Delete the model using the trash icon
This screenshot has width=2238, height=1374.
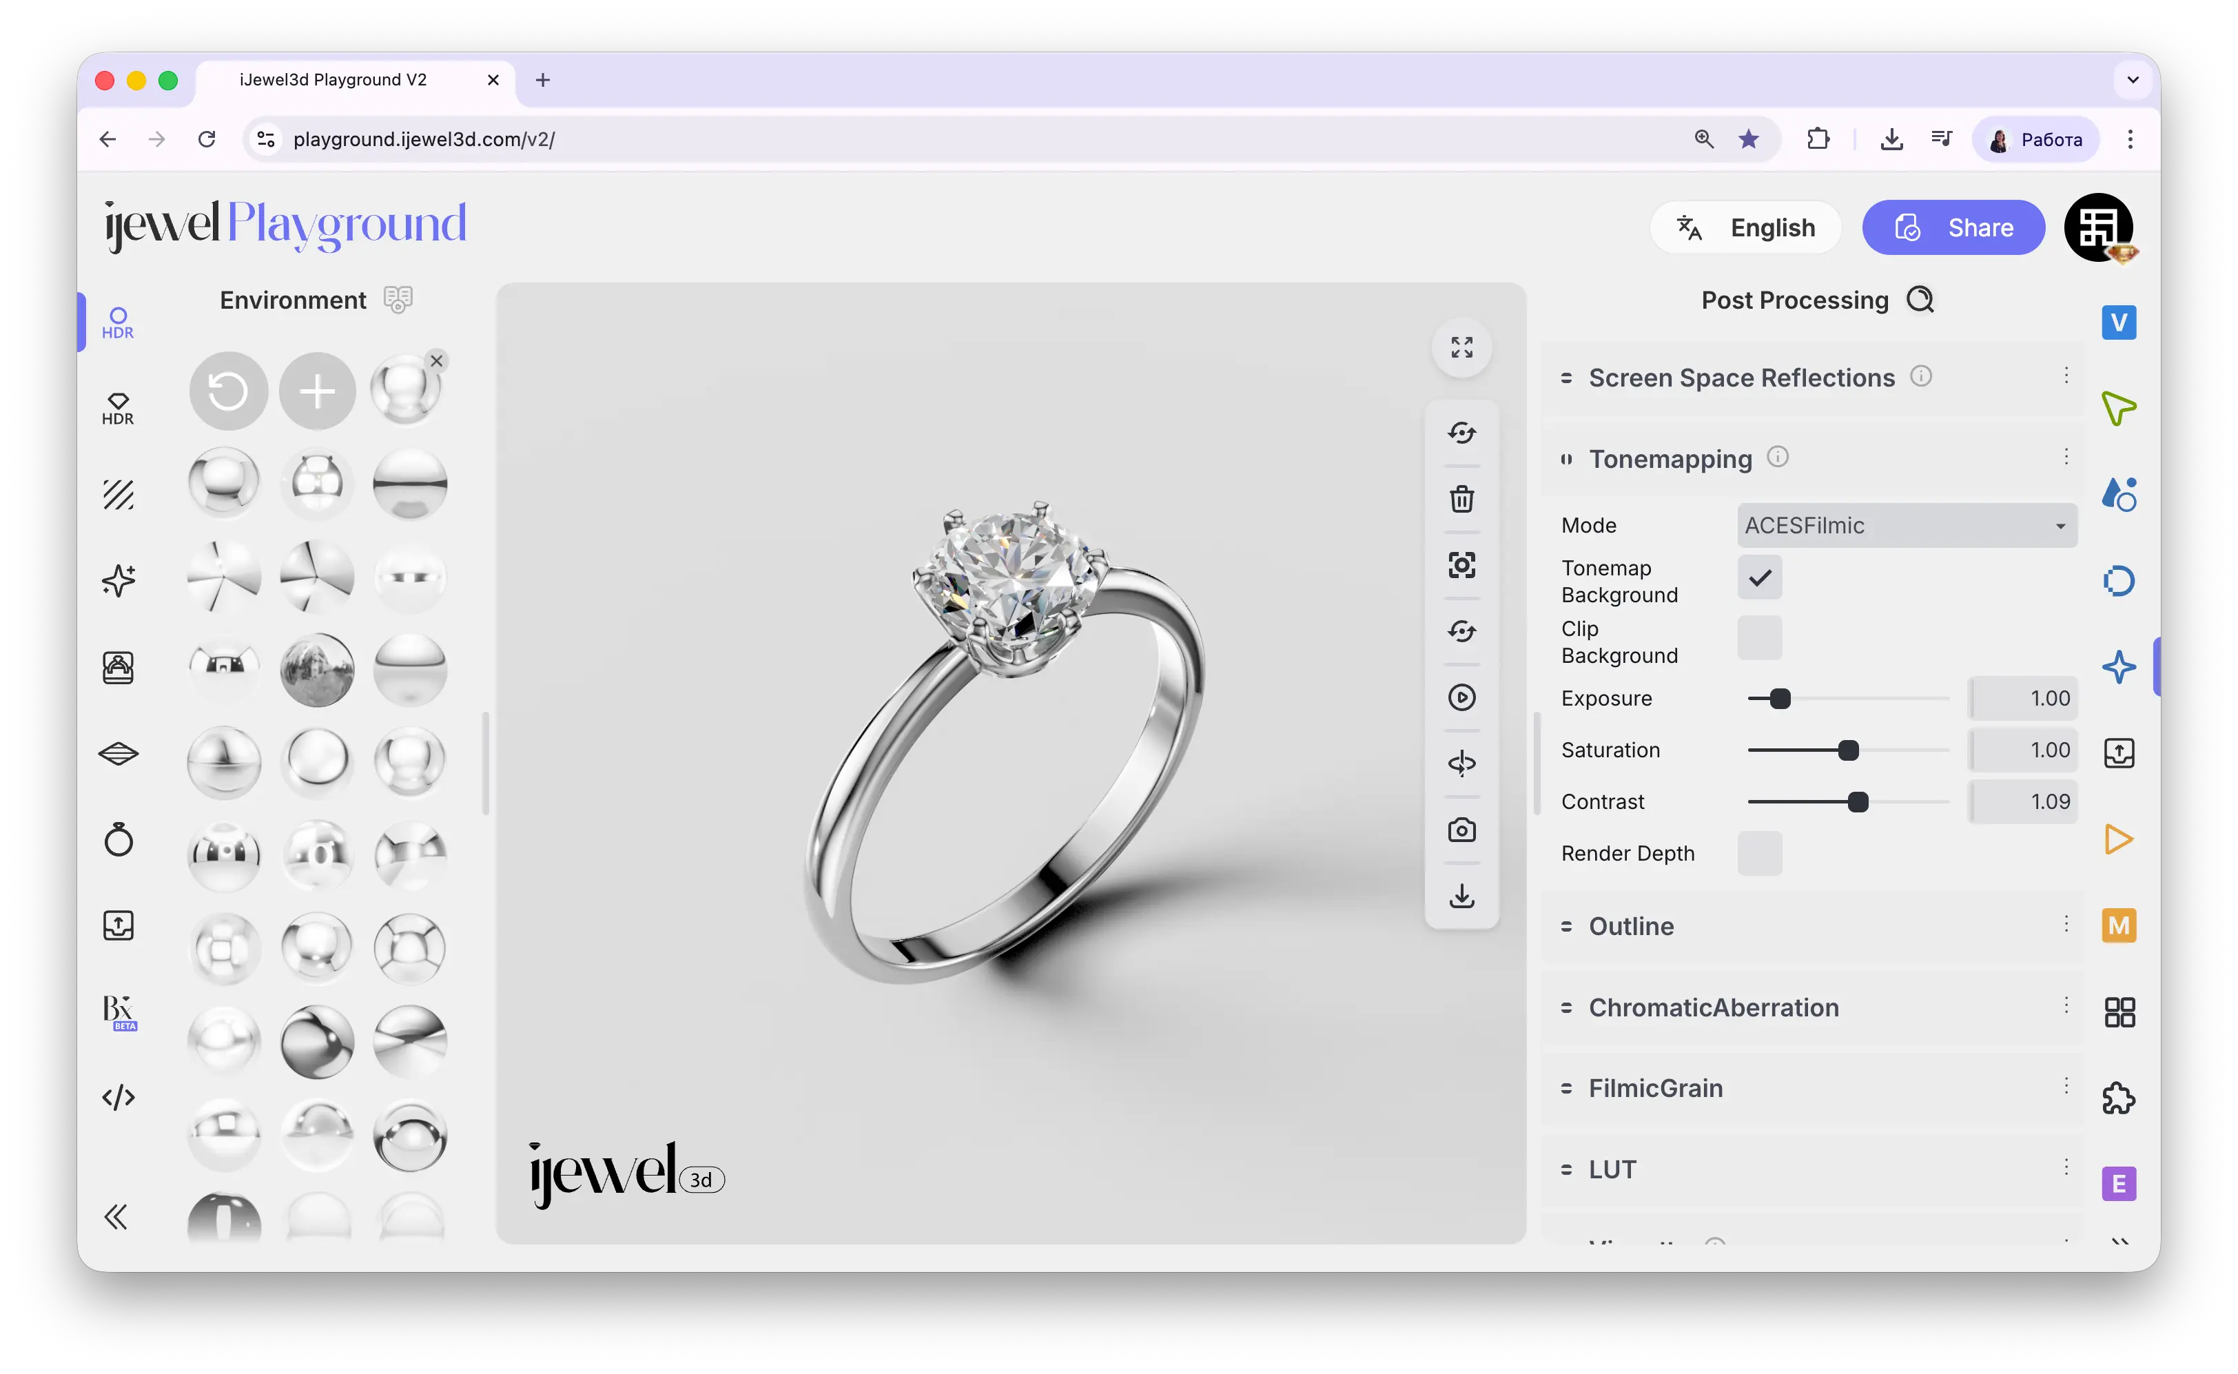[1461, 499]
